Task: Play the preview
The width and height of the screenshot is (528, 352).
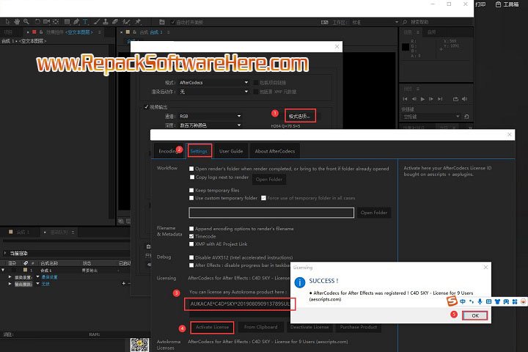Action: coord(422,99)
